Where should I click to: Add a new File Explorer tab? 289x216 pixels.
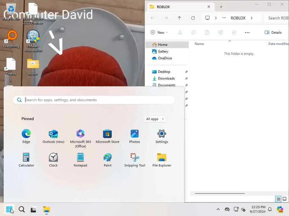pos(221,7)
